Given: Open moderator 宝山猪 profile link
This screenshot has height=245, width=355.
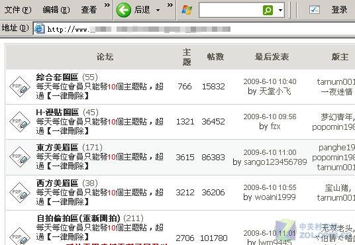Looking at the screenshot, I should (337, 187).
